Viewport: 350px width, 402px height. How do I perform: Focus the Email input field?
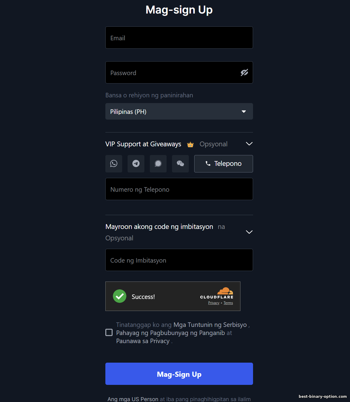coord(179,38)
